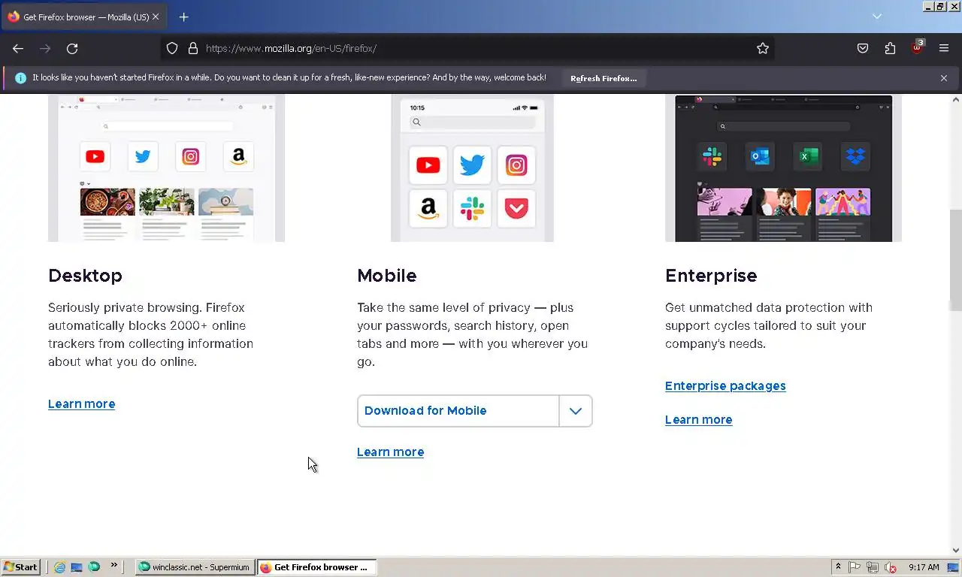Click the Twitter tile in Mobile preview
Image resolution: width=962 pixels, height=577 pixels.
tap(472, 165)
